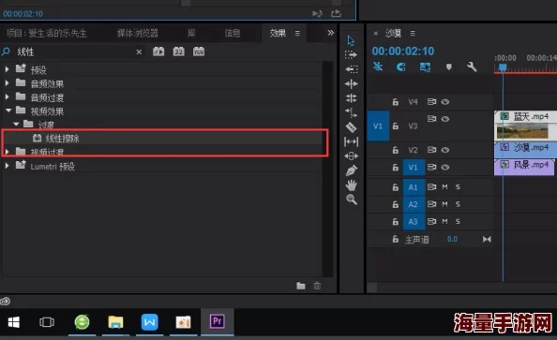Switch to the 项目 panel tab
Screen dimensions: 557x340
pyautogui.click(x=47, y=34)
